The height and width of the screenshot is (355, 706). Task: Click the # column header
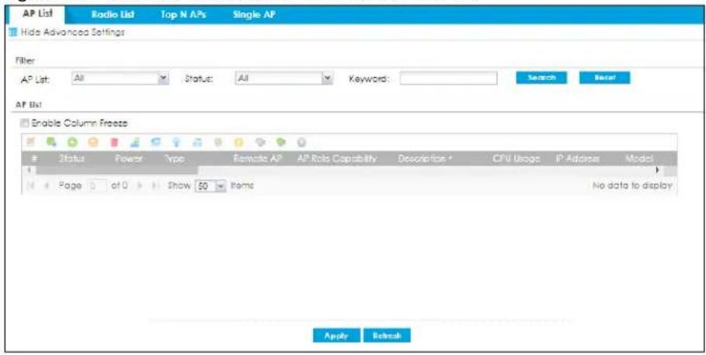[35, 158]
